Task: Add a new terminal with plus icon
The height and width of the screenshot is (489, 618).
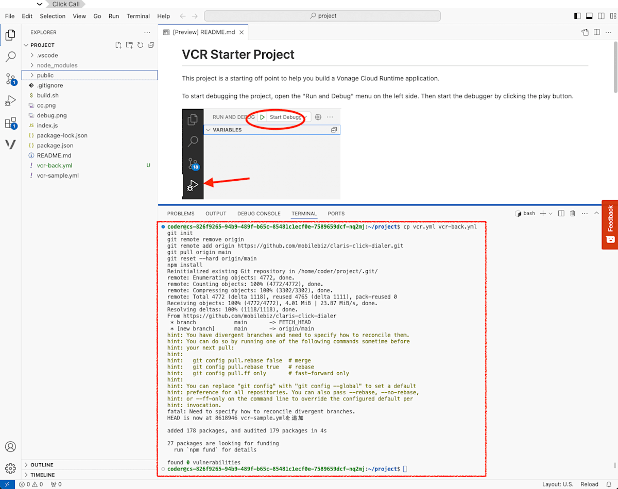Action: (543, 213)
